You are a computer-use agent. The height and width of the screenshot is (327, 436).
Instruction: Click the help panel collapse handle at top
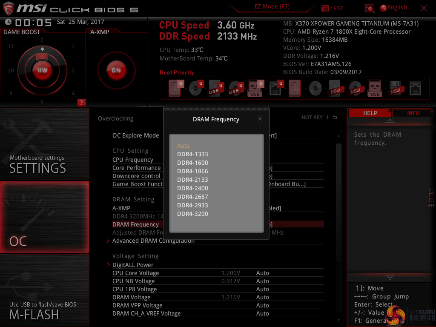click(x=390, y=120)
